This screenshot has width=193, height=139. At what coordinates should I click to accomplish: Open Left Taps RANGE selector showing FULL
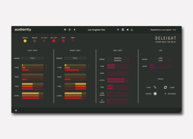[x=33, y=58]
